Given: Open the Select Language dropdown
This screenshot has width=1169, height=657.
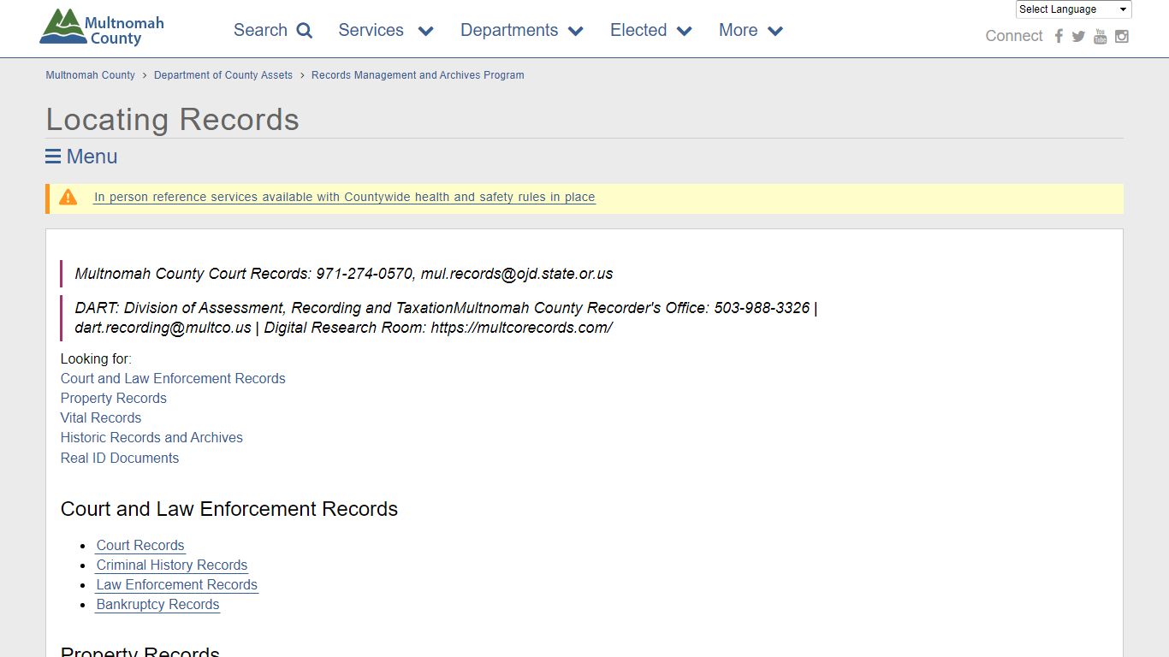Looking at the screenshot, I should pyautogui.click(x=1073, y=9).
